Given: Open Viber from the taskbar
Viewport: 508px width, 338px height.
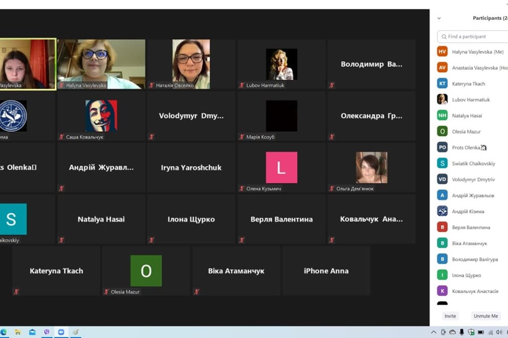Looking at the screenshot, I should pos(47,332).
